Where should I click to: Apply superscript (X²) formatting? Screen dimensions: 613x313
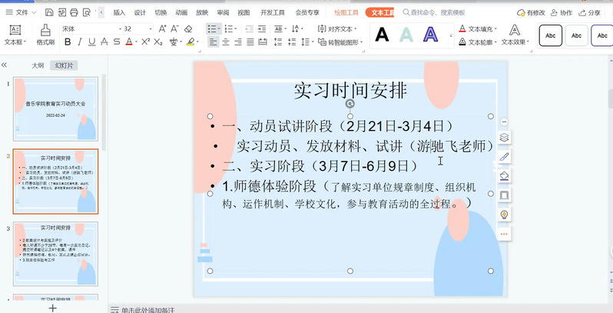[x=144, y=42]
